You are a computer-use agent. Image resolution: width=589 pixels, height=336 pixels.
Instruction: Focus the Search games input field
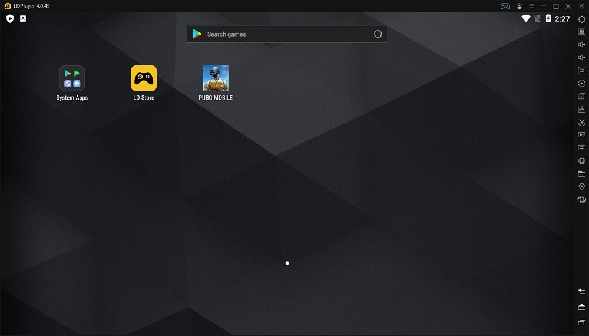287,34
